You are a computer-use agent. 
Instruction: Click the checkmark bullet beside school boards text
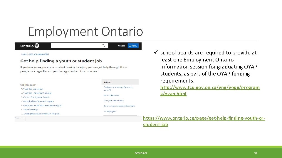[156, 52]
